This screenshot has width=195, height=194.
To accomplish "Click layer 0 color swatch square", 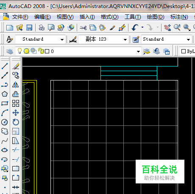I will pyautogui.click(x=47, y=51).
